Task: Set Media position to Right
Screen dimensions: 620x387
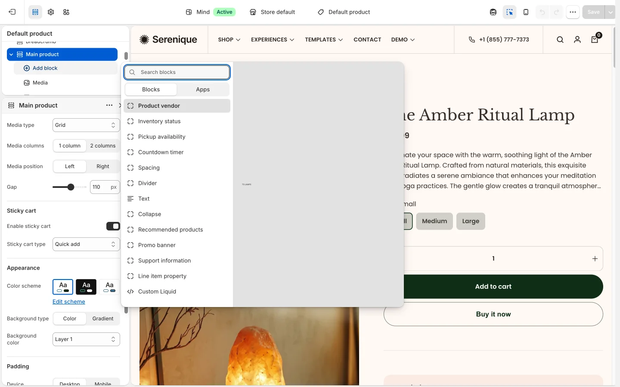Action: 103,166
